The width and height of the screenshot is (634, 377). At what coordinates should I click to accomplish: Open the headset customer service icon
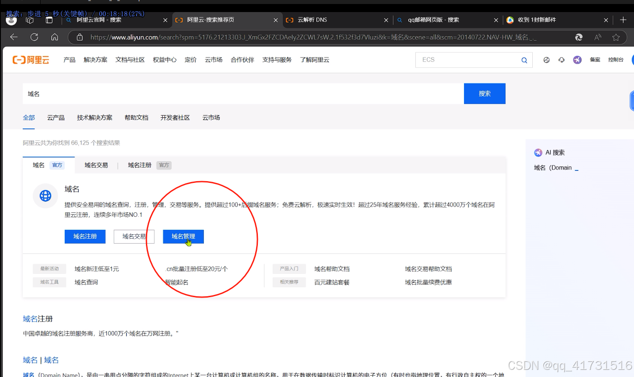[562, 60]
